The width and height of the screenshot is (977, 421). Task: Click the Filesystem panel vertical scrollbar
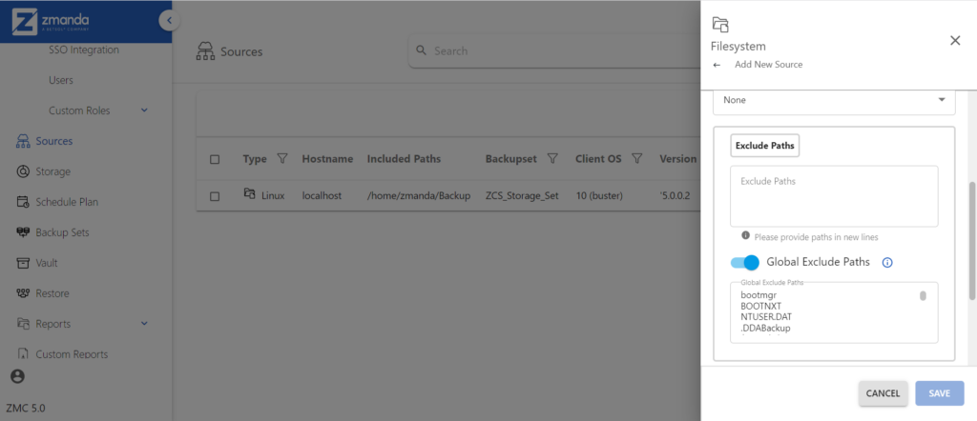click(971, 241)
